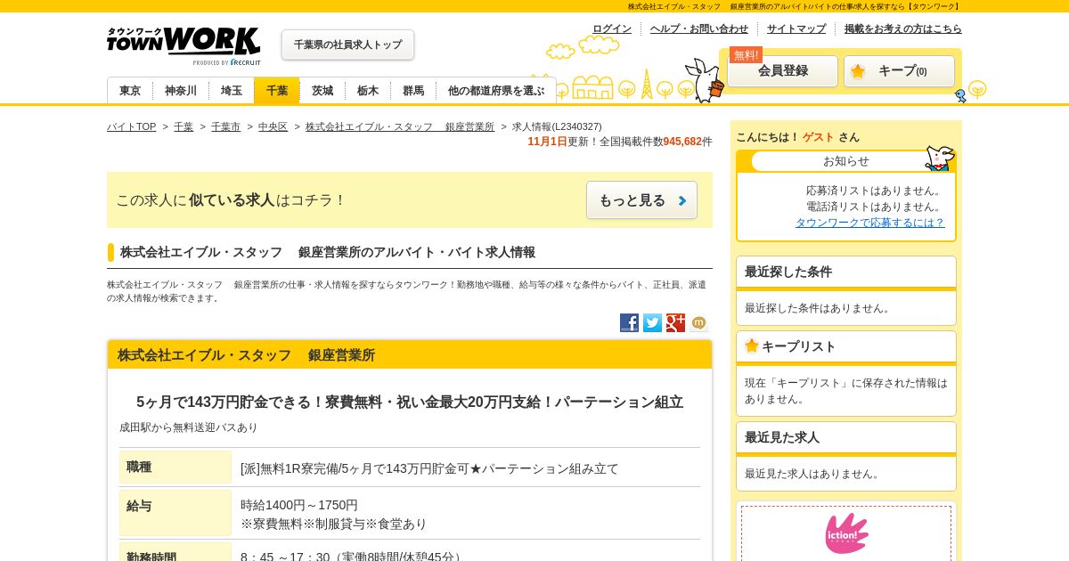Click 成田駅から無料送迎バスあり text
1069x561 pixels.
(x=189, y=427)
